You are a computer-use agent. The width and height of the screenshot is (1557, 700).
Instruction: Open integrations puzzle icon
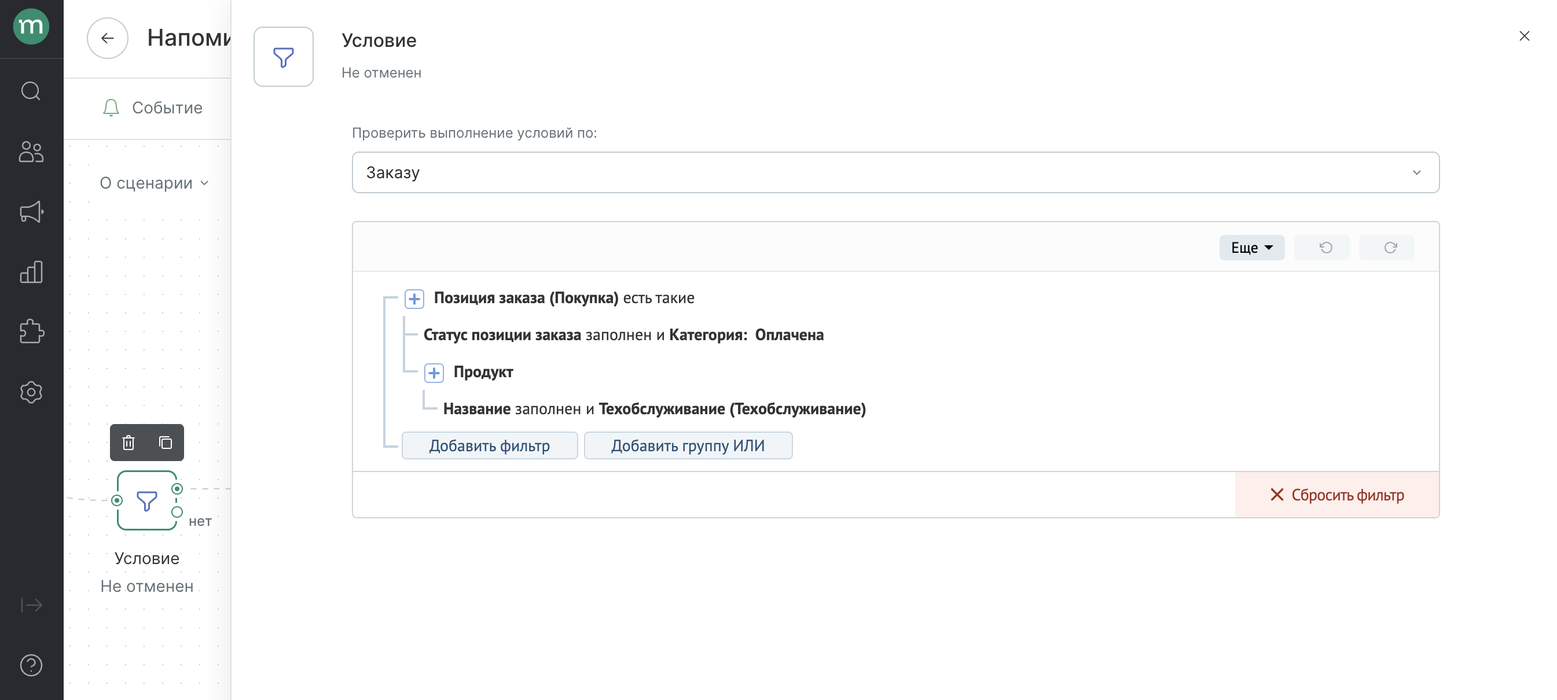(31, 331)
